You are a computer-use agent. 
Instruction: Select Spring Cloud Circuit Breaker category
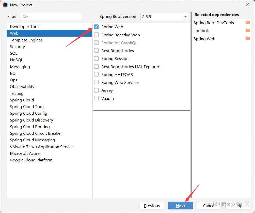coord(50,133)
